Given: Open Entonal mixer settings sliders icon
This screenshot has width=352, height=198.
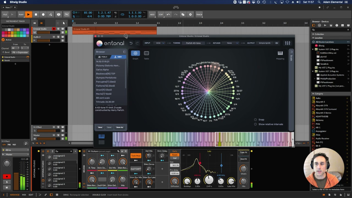Looking at the screenshot, I should pos(287,43).
